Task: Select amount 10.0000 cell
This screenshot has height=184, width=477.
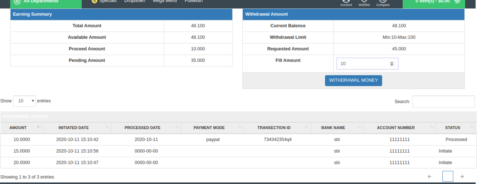Action: (22, 140)
